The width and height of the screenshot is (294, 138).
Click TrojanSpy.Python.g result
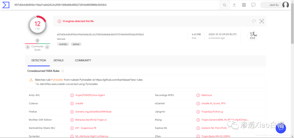[212, 112]
